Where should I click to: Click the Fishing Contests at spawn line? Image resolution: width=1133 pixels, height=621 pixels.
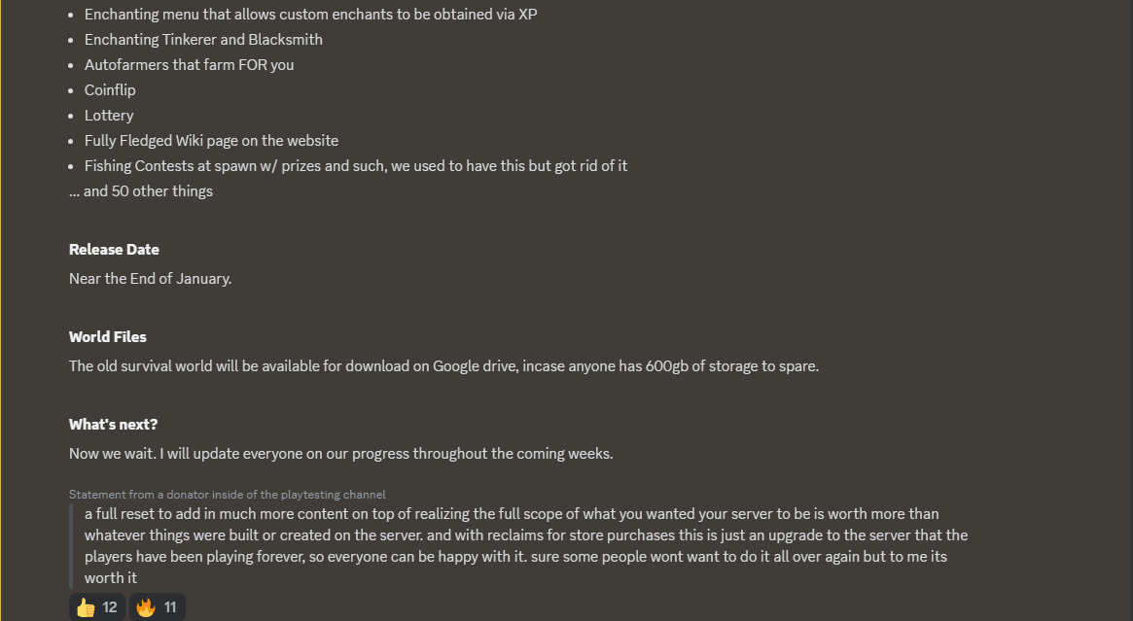coord(356,166)
